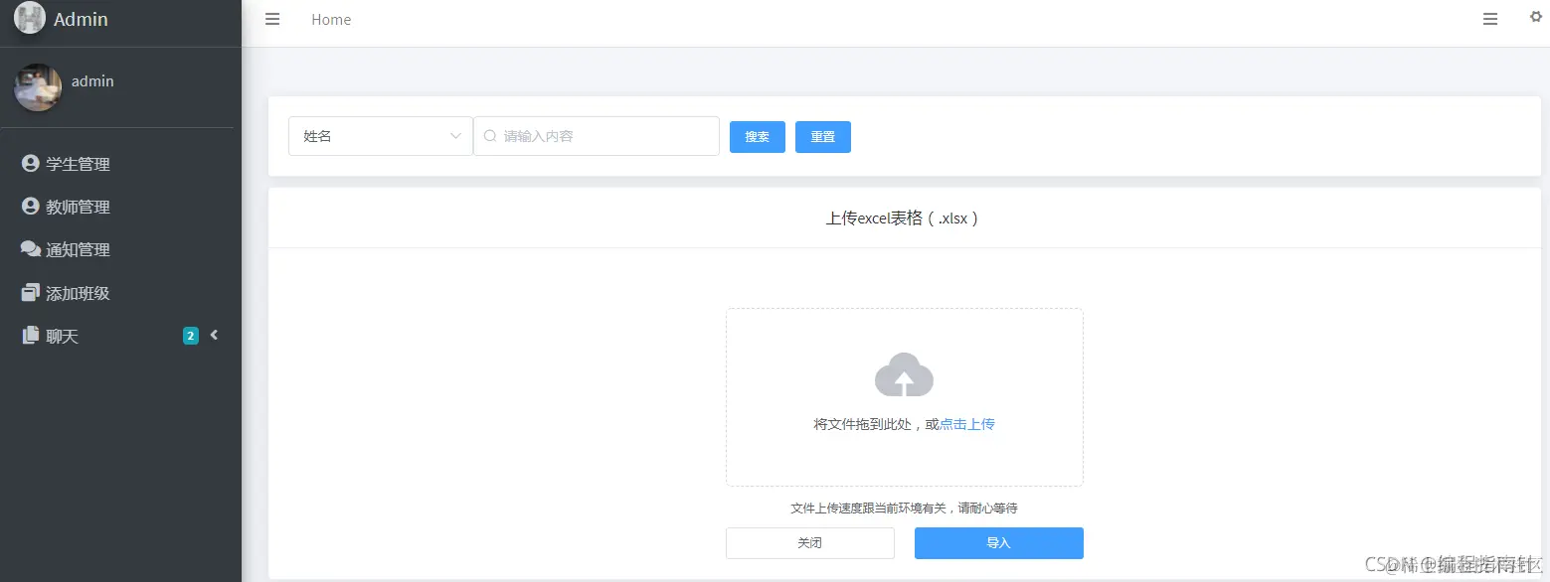Expand the 聊天 submenu chevron
Viewport: 1550px width, 582px height.
pos(214,336)
